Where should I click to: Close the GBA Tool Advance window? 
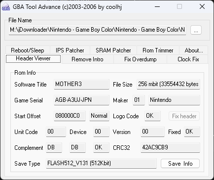[202, 7]
